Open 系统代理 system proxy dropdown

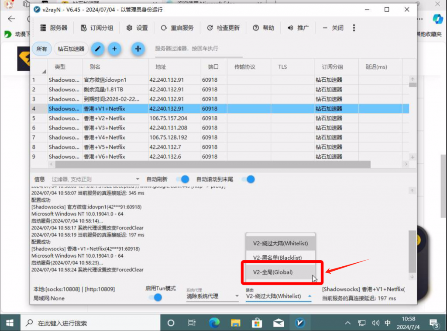(x=213, y=296)
